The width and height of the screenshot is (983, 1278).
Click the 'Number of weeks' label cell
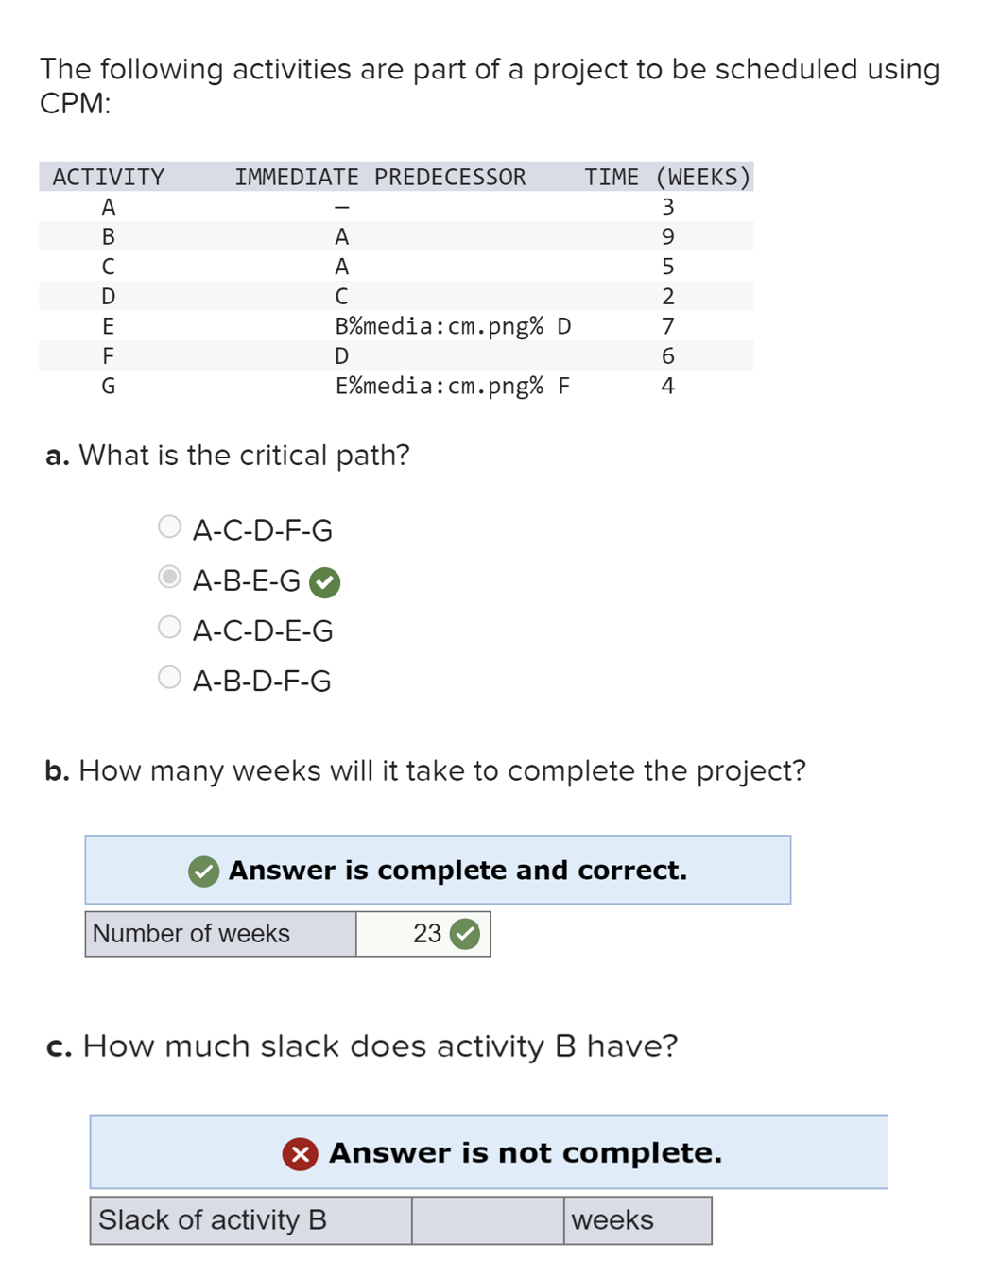(x=219, y=934)
